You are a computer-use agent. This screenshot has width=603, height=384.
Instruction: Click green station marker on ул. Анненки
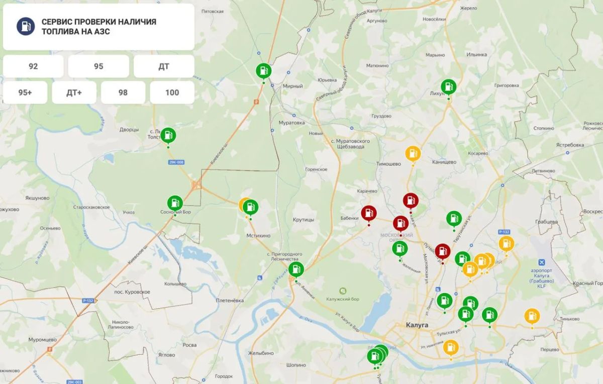tap(296, 269)
